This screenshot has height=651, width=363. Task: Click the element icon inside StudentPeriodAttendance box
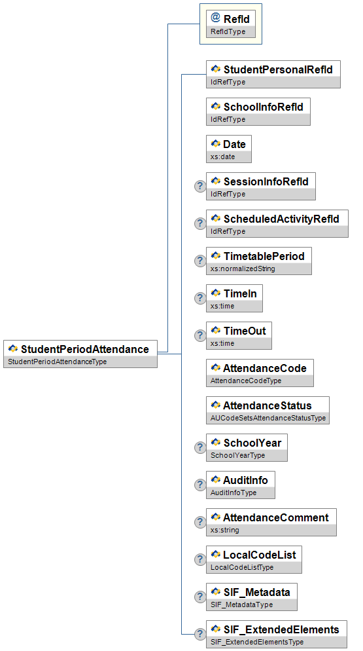(13, 348)
